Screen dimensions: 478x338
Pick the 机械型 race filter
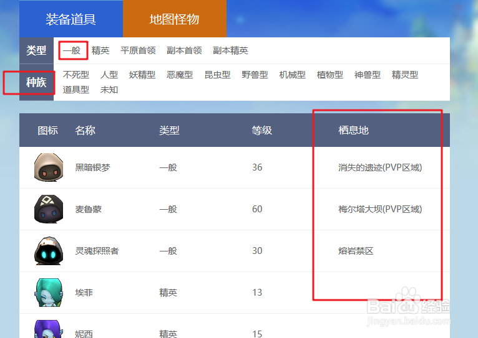click(292, 75)
